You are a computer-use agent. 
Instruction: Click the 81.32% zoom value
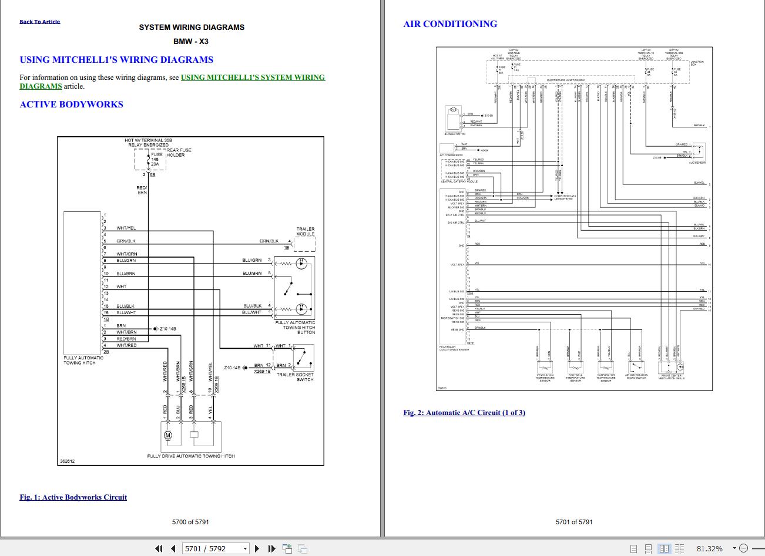709,548
